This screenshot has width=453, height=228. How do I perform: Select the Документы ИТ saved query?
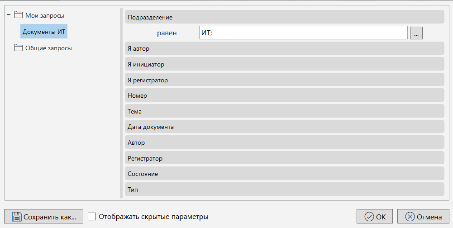click(x=44, y=32)
